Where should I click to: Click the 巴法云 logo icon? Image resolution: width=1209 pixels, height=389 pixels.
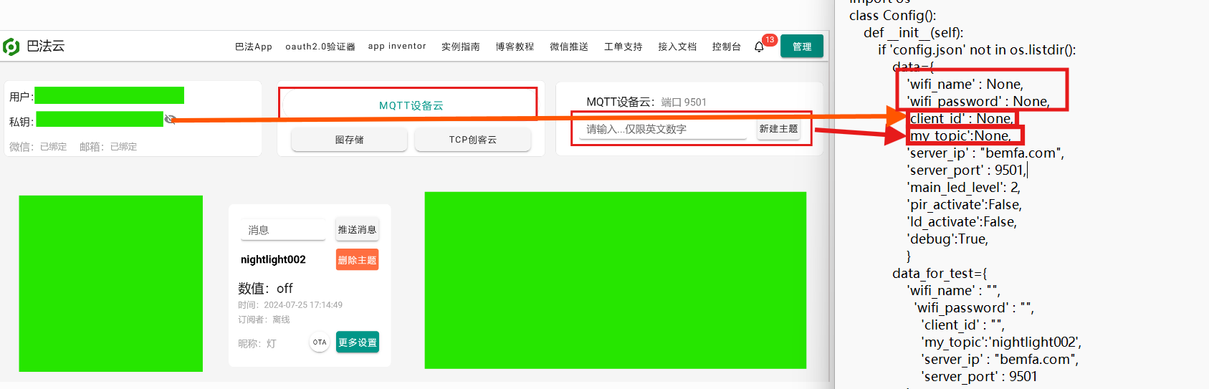point(11,47)
